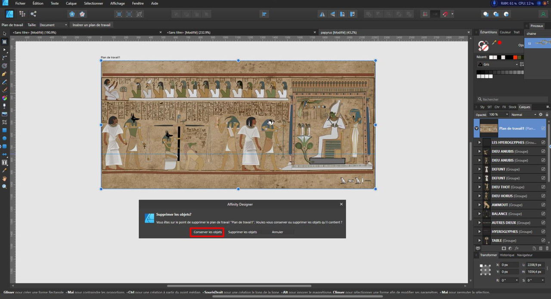Screen dimensions: 551x299
Task: Click the red fill color circle
Action: [500, 43]
